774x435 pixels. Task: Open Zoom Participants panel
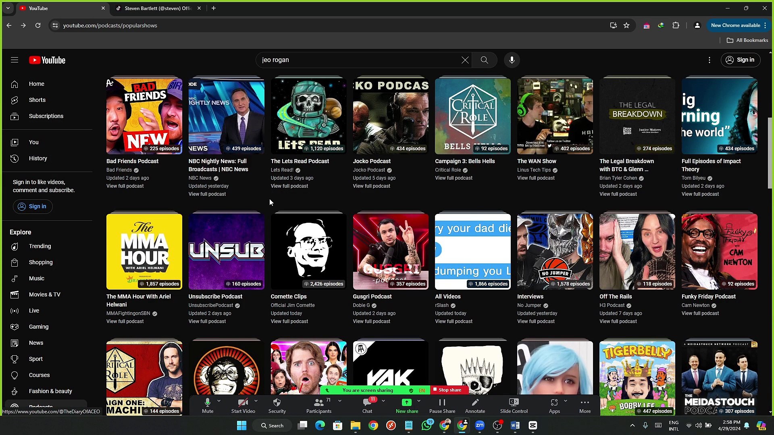click(x=318, y=405)
